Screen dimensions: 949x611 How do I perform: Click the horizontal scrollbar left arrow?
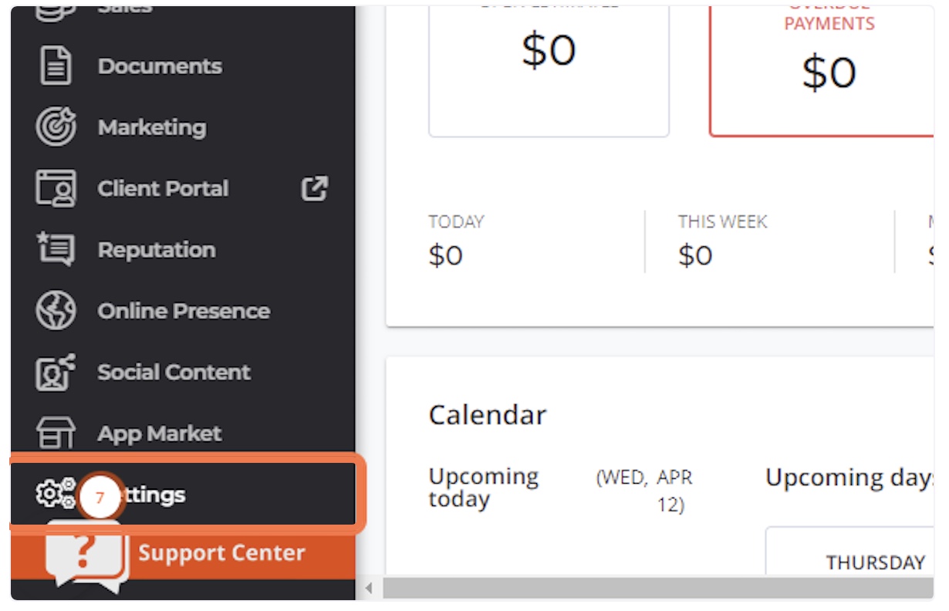(x=369, y=589)
